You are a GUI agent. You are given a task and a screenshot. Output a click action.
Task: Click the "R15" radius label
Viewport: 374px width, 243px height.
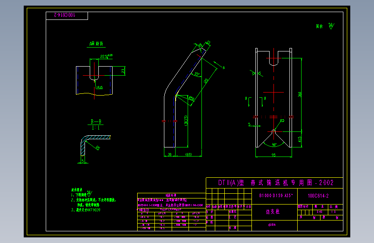click(x=100, y=87)
